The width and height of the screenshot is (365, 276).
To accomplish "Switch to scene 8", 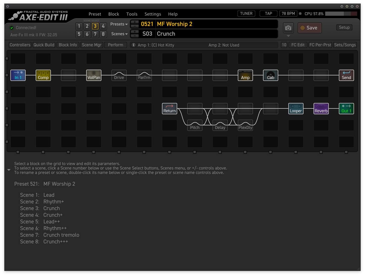I will [x=103, y=34].
